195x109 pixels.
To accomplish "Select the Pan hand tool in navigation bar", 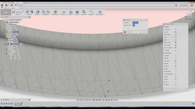I will click(x=84, y=100).
